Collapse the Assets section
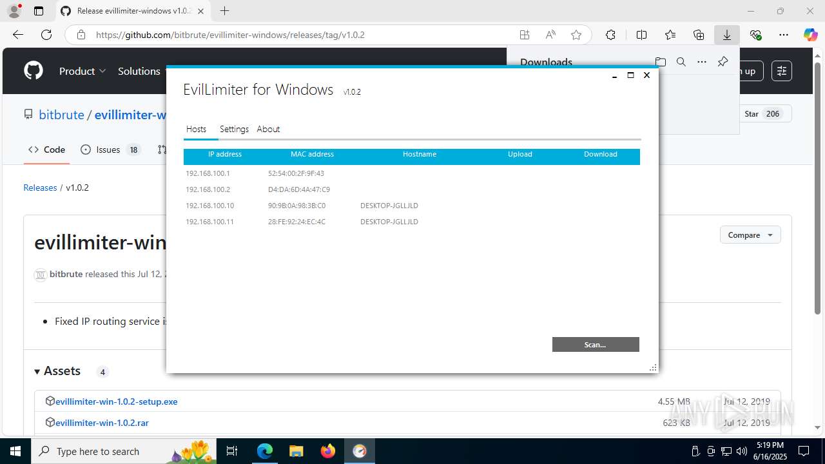The height and width of the screenshot is (464, 825). tap(57, 371)
